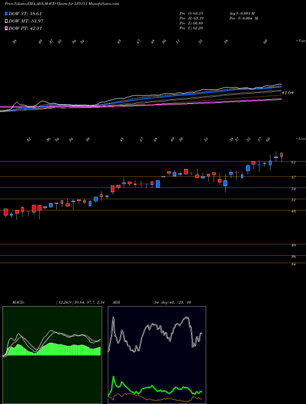
Task: Click the 36 price axis label
Action: (293, 256)
